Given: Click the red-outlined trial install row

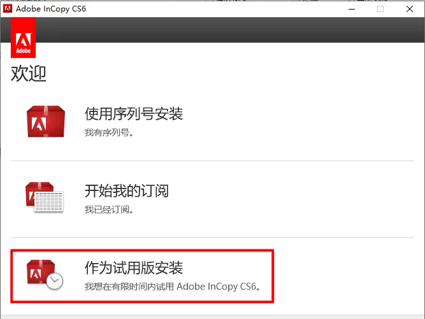Looking at the screenshot, I should [x=142, y=276].
